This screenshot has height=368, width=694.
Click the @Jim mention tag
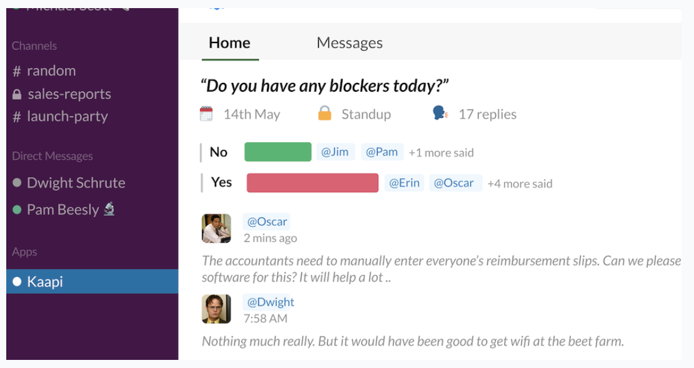(x=335, y=152)
